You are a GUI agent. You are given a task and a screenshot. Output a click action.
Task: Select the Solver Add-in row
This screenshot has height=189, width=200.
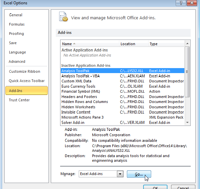[123, 123]
